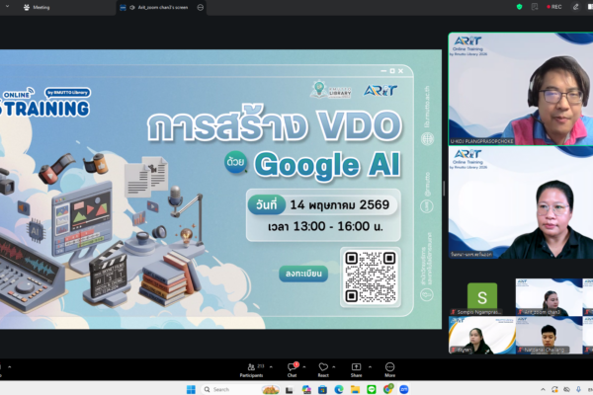Click the globe icon on slide's right edge
This screenshot has width=593, height=395.
427,139
